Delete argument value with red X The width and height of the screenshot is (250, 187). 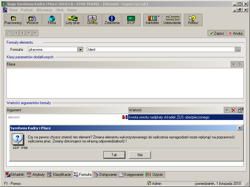(x=233, y=110)
